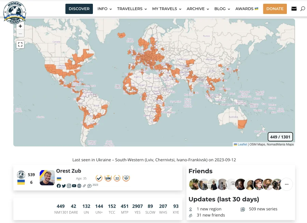Screen dimensions: 307x223
Task: Open the search magnifier icon
Action: [303, 9]
